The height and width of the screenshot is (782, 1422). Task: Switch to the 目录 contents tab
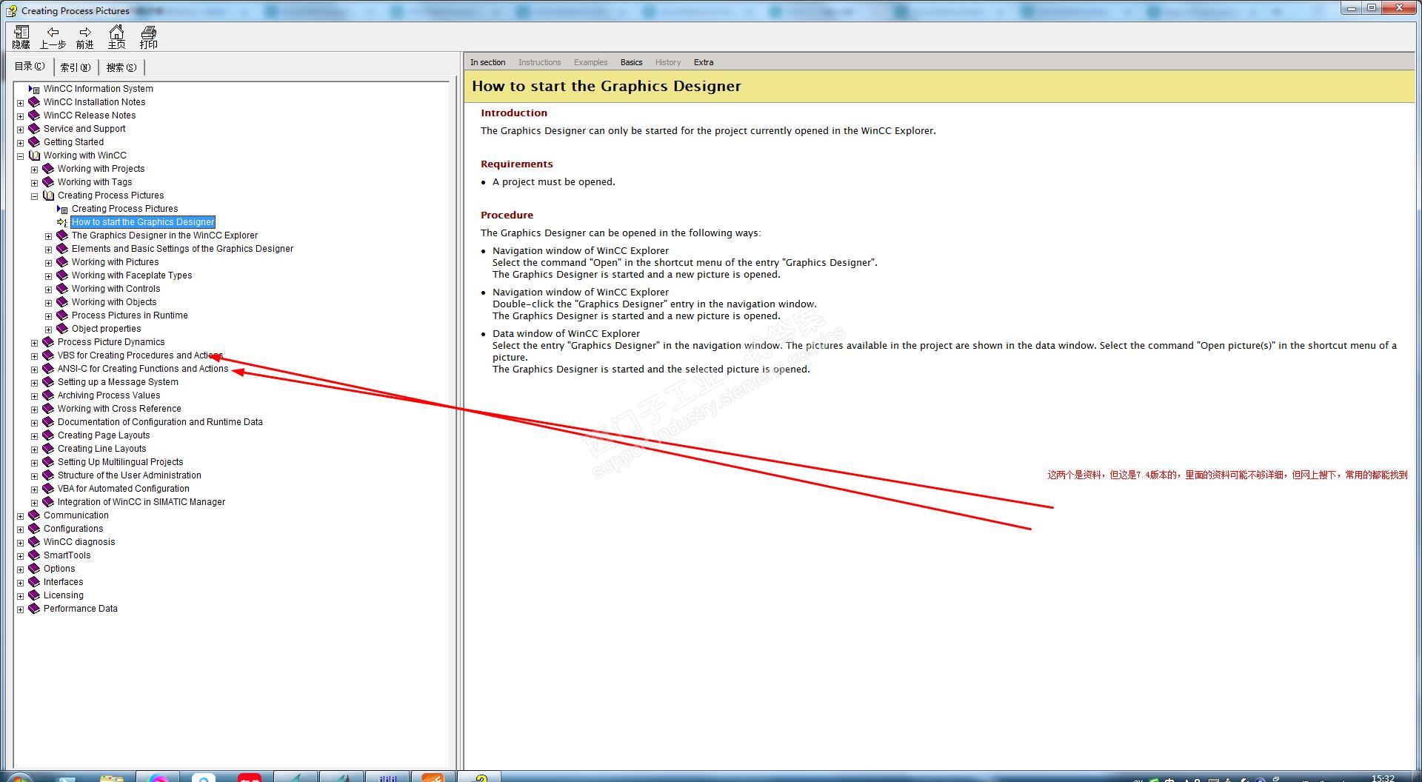[x=30, y=67]
